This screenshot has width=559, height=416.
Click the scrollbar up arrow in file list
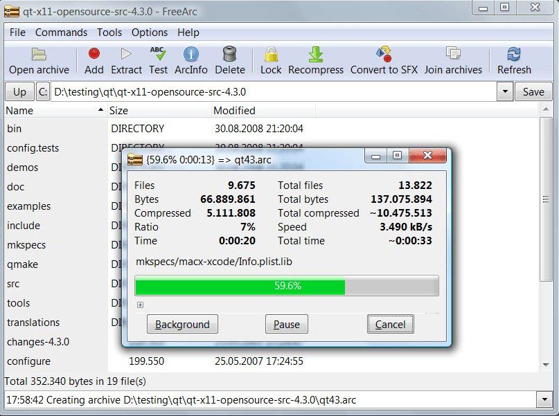pos(545,109)
